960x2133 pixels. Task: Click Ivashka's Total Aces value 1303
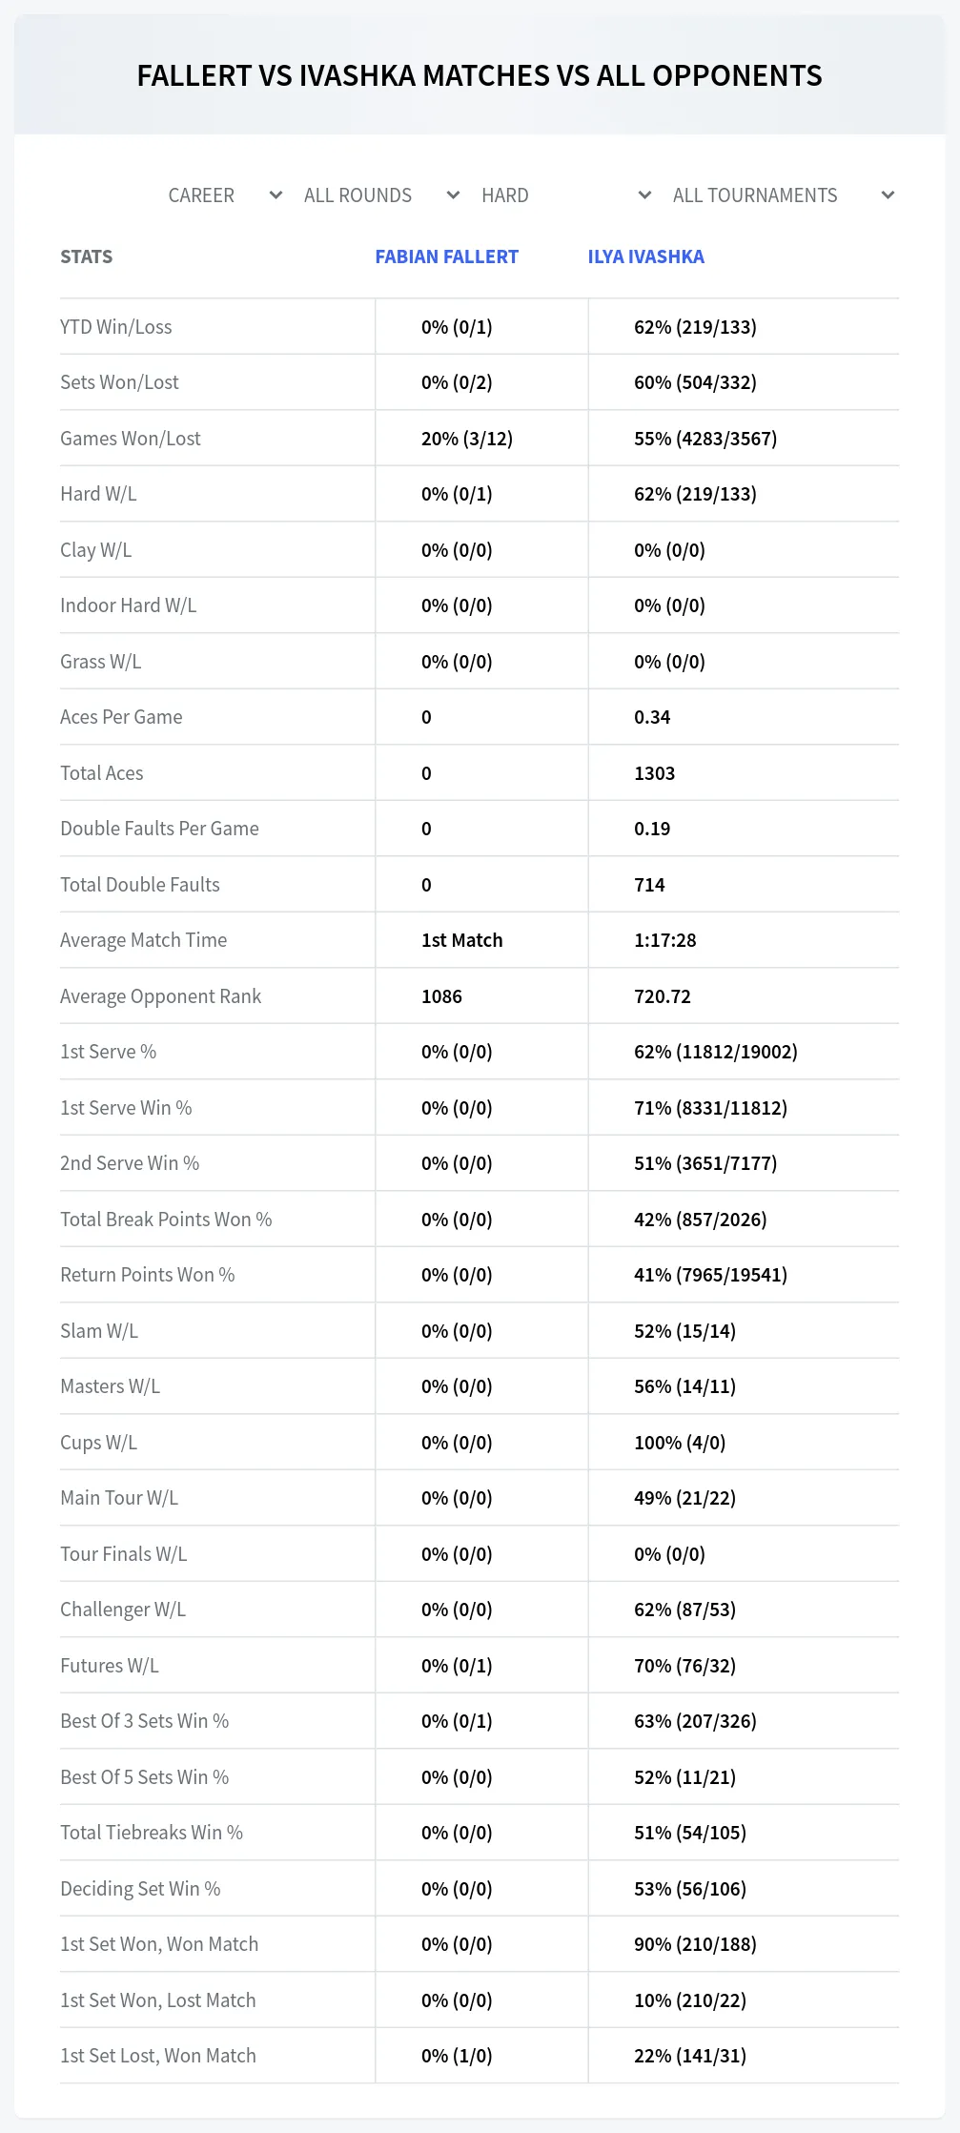pyautogui.click(x=654, y=773)
